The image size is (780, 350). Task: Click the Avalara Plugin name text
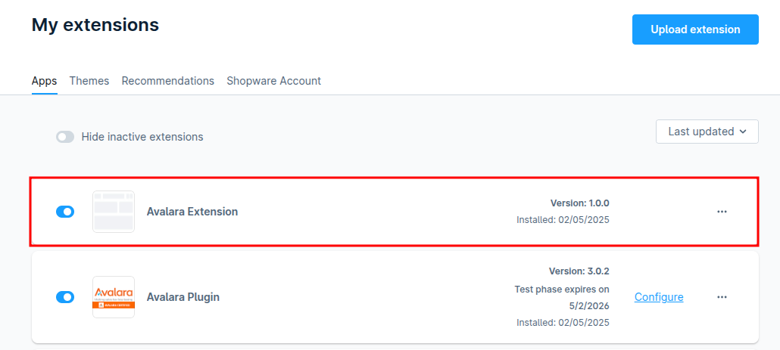tap(183, 297)
